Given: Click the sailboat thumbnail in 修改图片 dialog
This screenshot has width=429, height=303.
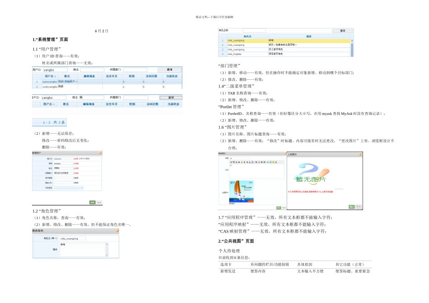Looking at the screenshot, I should click(x=241, y=192).
